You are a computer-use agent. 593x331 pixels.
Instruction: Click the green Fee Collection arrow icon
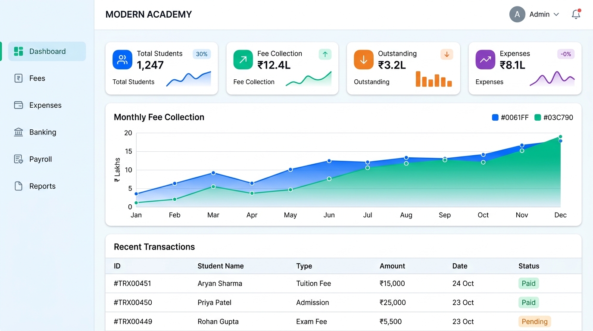[243, 59]
